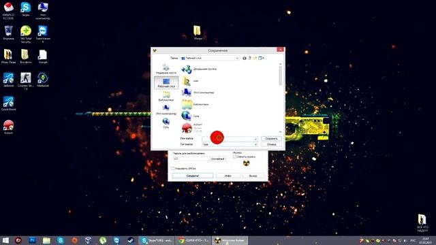
Task: Select the Counter-Strike 1.6 desktop icon
Action: tap(26, 82)
